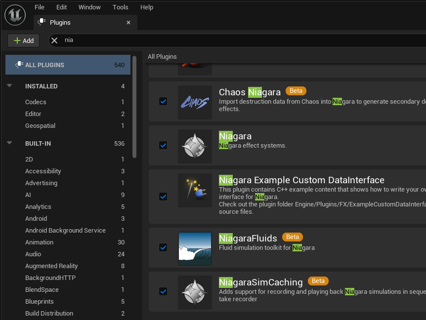This screenshot has width=426, height=320.
Task: Click the Niagara plugin star icon
Action: [195, 146]
